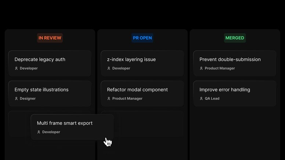
Task: Select the green MERGED column label
Action: coord(235,38)
